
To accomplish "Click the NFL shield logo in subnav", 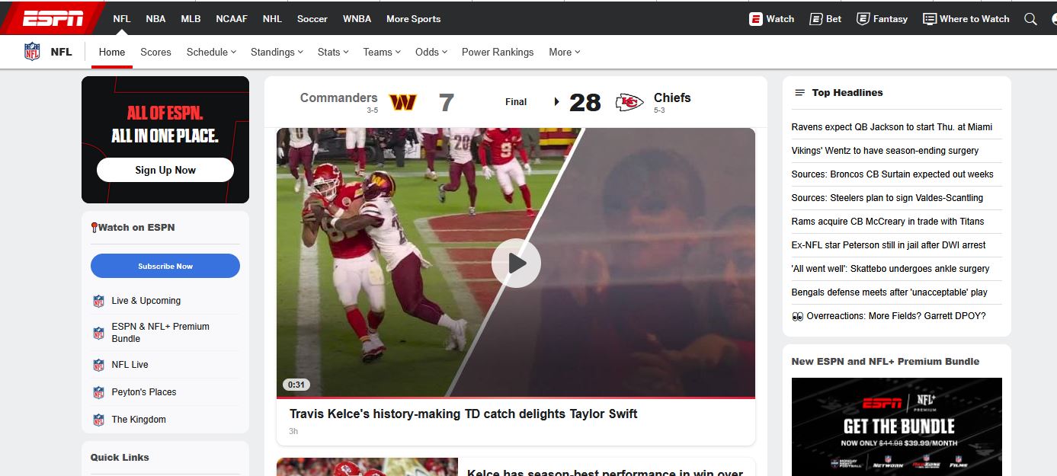I will 32,52.
